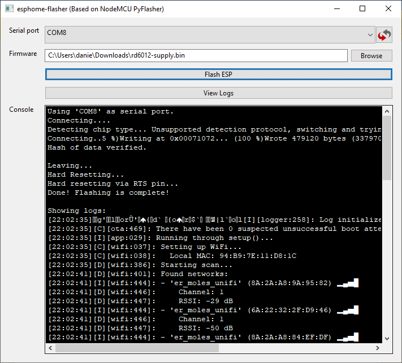Image resolution: width=402 pixels, height=363 pixels.
Task: Click the console horizontal scrollbar thumb
Action: click(137, 348)
